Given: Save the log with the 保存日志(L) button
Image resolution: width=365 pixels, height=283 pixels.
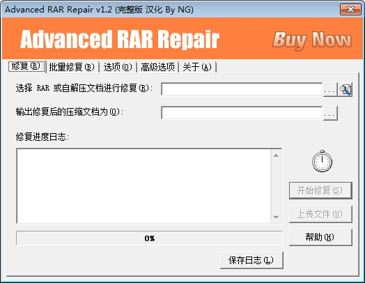Looking at the screenshot, I should coord(251,260).
